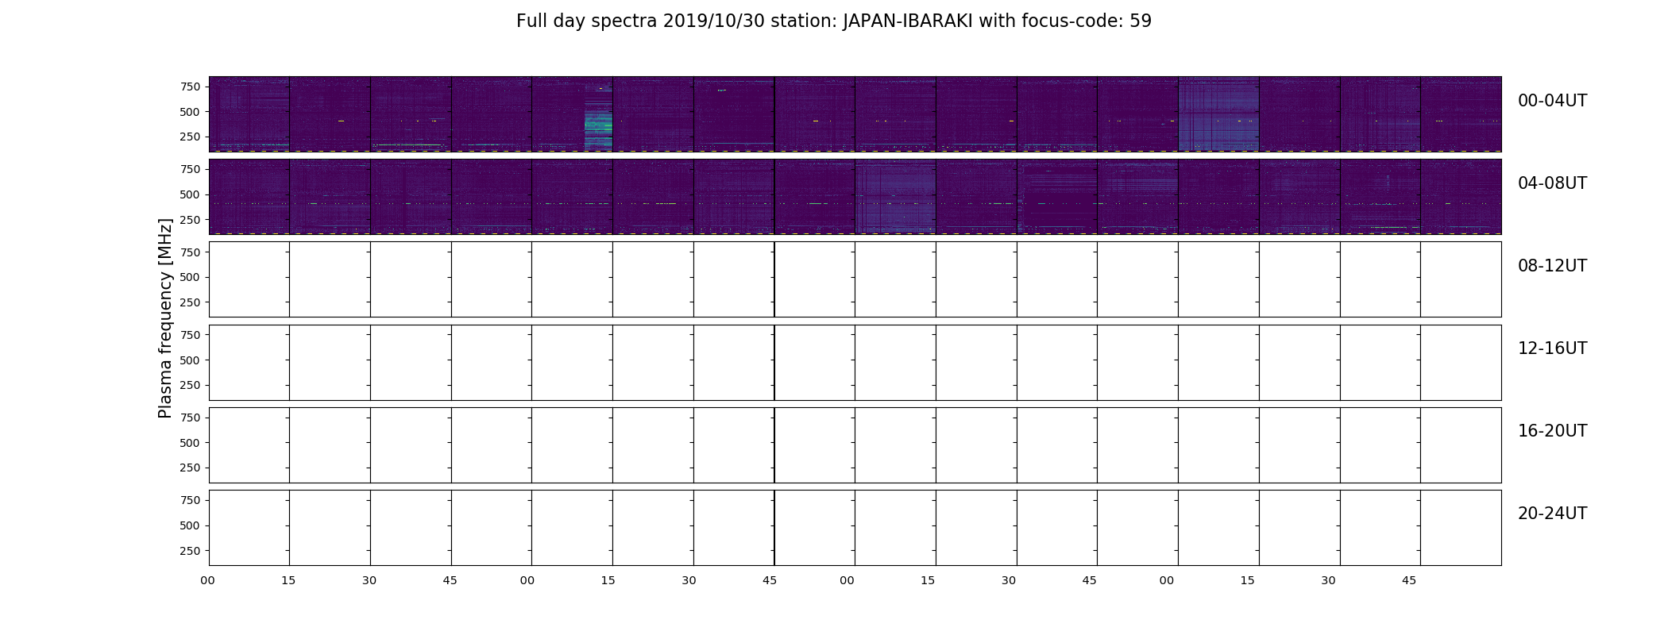Click the "250" tick label of the 16-20UT row
Image resolution: width=1668 pixels, height=635 pixels.
click(190, 468)
